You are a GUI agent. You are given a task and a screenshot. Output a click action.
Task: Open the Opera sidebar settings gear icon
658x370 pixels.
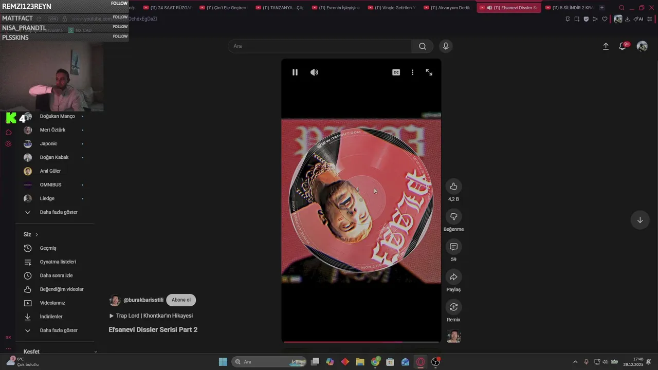[8, 144]
